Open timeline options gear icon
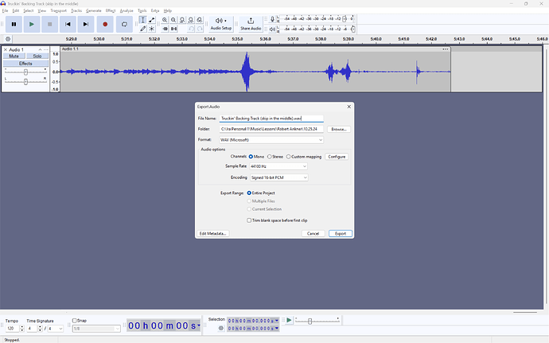 [x=8, y=39]
